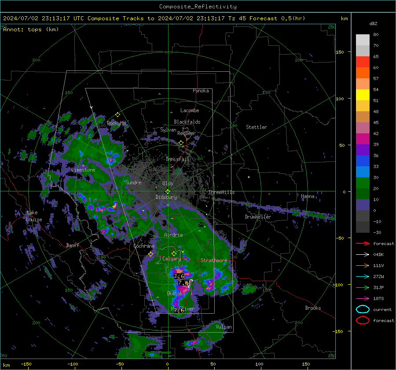Viewport: 396px width, 370px height.
Task: Click the Brooks town label
Action: (x=313, y=308)
